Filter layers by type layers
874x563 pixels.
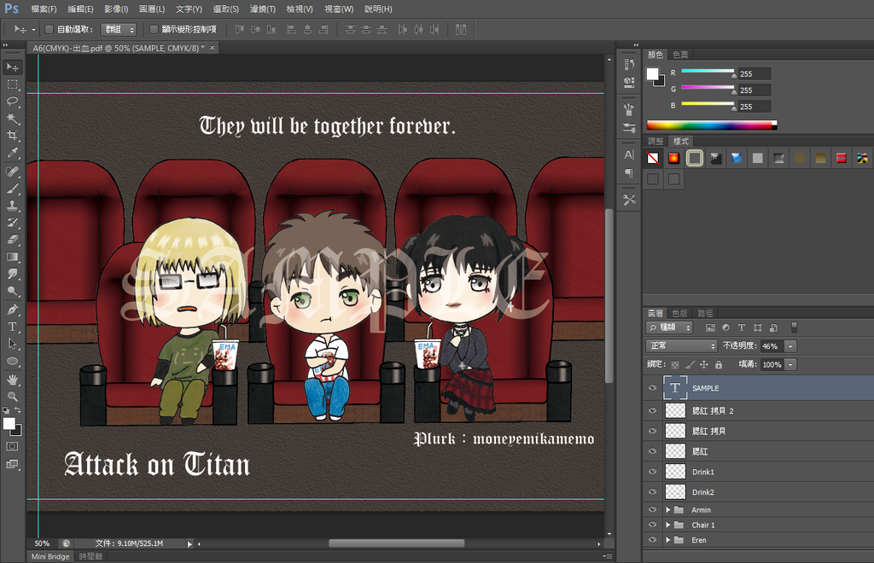[x=742, y=328]
